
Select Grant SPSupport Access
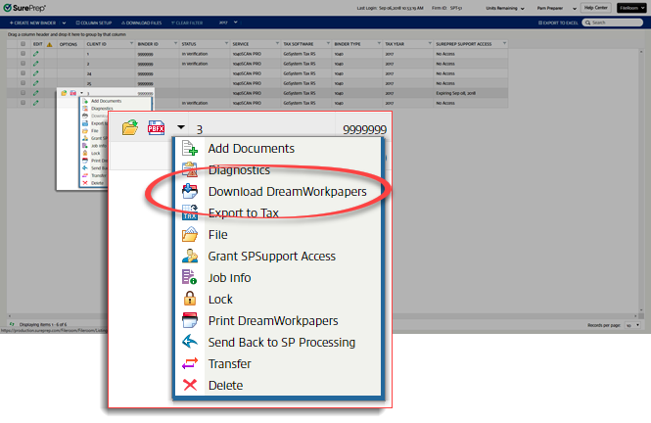click(x=271, y=257)
